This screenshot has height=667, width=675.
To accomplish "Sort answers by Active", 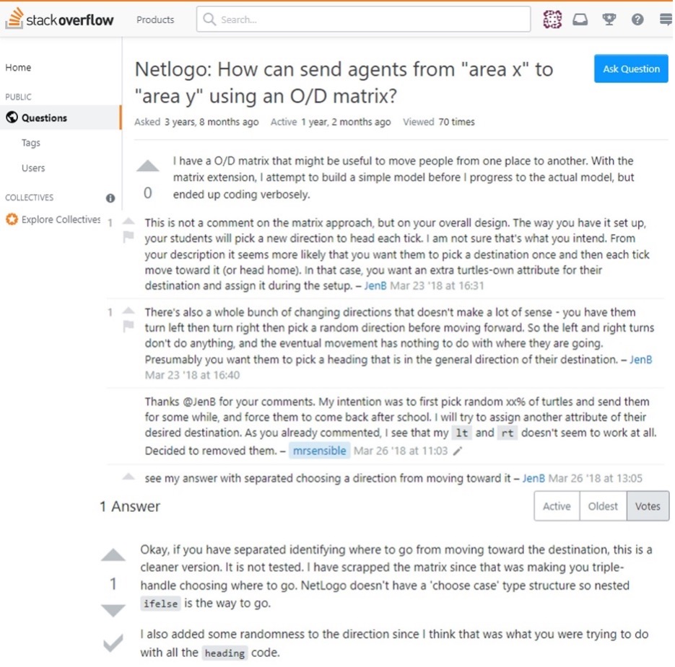I will pos(557,506).
